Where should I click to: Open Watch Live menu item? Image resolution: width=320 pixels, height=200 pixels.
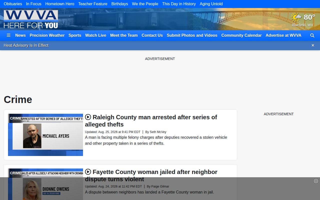click(x=96, y=35)
